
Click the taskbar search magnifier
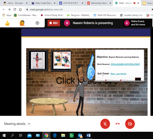(x=12, y=136)
